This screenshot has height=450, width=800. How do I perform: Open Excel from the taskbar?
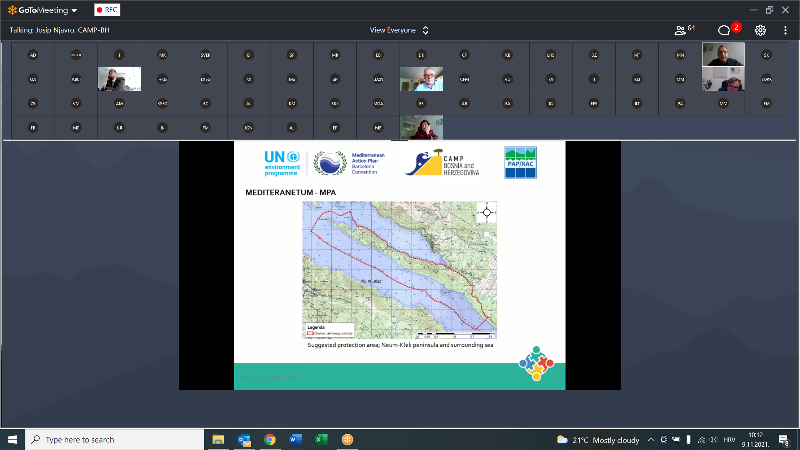pos(321,440)
